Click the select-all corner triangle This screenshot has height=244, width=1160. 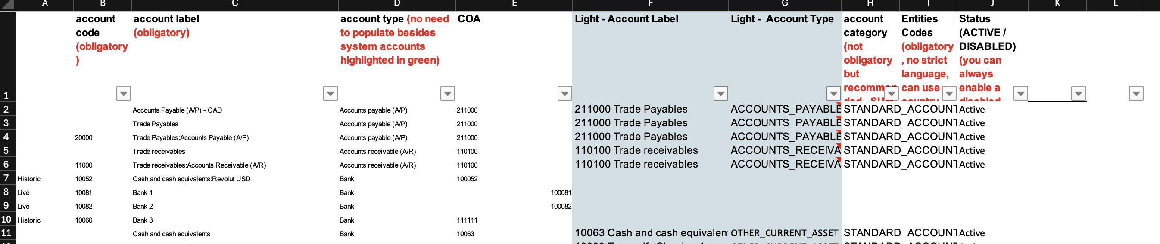[8, 5]
